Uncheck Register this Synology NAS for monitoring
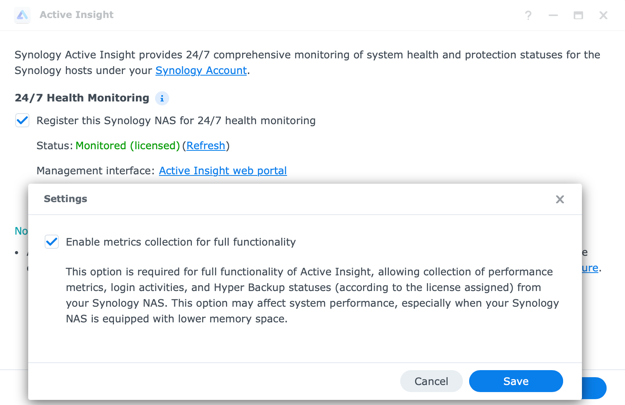 (22, 120)
